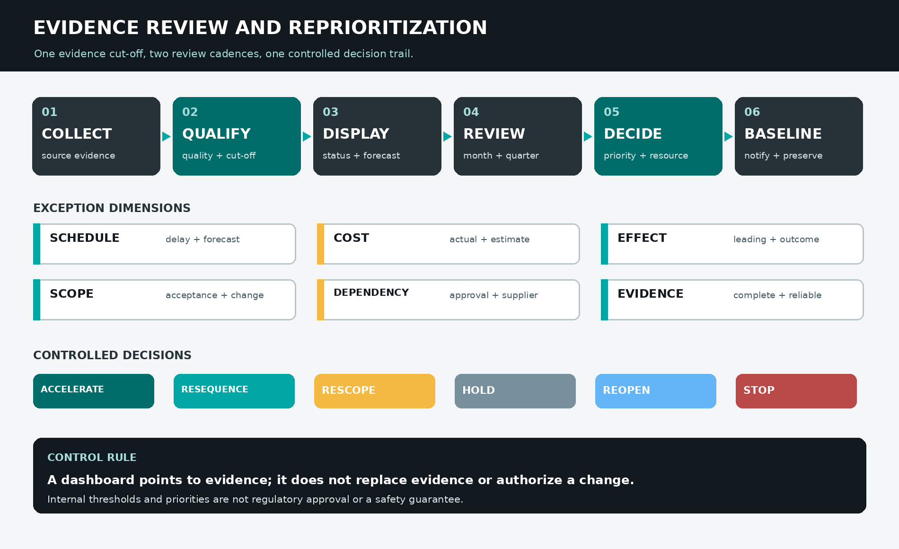Select the RESCOPE decision button
This screenshot has width=899, height=549.
pos(375,391)
